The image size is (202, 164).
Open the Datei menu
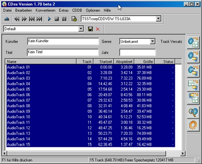[7, 11]
